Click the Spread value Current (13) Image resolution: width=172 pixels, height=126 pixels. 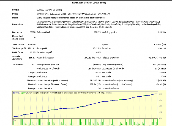click(160, 44)
